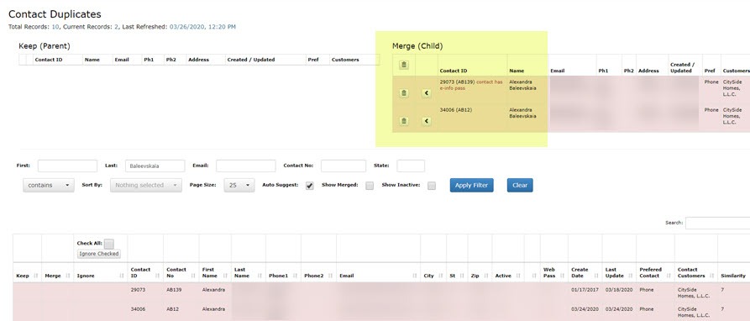
Task: Open the Sort By dropdown
Action: point(146,185)
